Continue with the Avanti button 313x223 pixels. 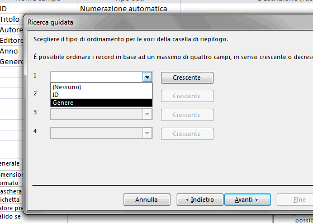[x=247, y=200]
